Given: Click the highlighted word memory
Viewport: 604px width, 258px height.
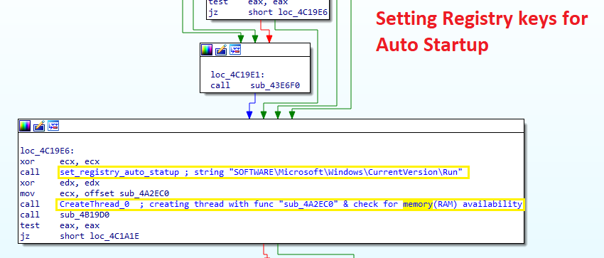Looking at the screenshot, I should click(418, 204).
